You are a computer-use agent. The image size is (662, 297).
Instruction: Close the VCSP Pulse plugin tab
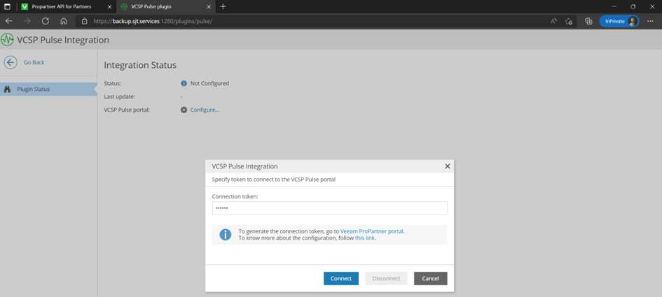coord(209,7)
